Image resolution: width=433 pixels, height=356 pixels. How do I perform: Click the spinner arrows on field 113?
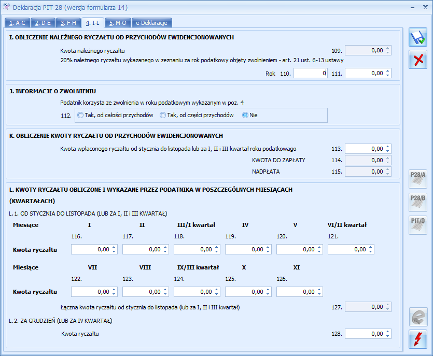[388, 149]
